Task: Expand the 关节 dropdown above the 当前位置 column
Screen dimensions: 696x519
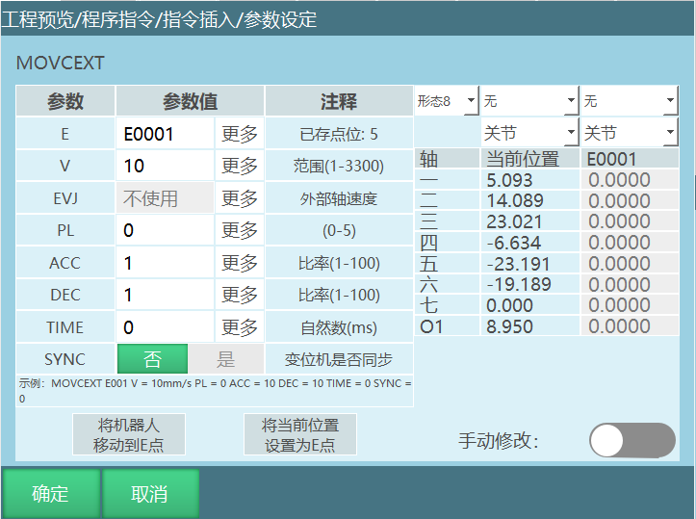Action: pos(529,133)
